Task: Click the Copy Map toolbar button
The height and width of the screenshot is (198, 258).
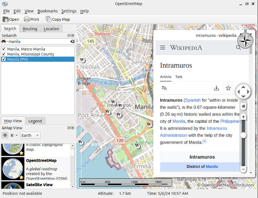Action: click(x=58, y=19)
